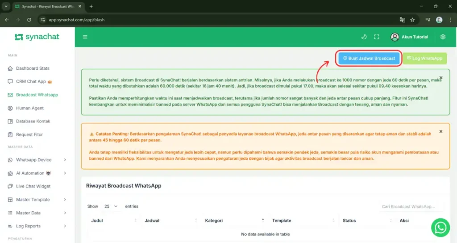457x243 pixels.
Task: Click Akun Tutorial account name
Action: [415, 37]
